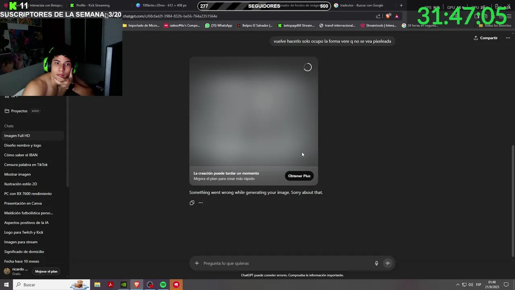Click the Obtener Plus button
The image size is (515, 290).
[299, 176]
